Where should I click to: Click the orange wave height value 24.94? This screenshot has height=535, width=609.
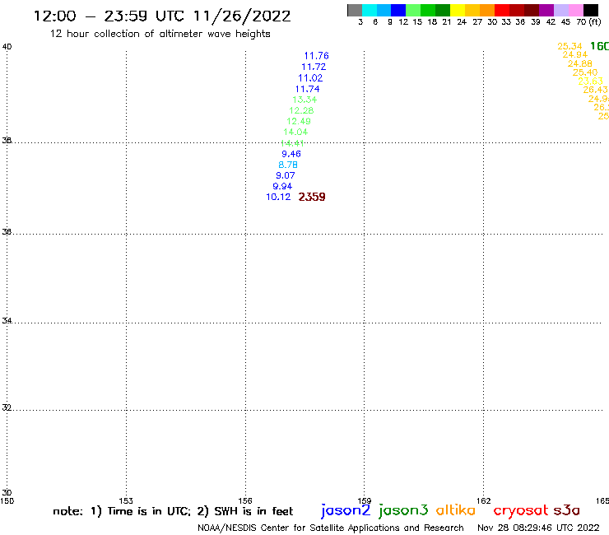575,55
